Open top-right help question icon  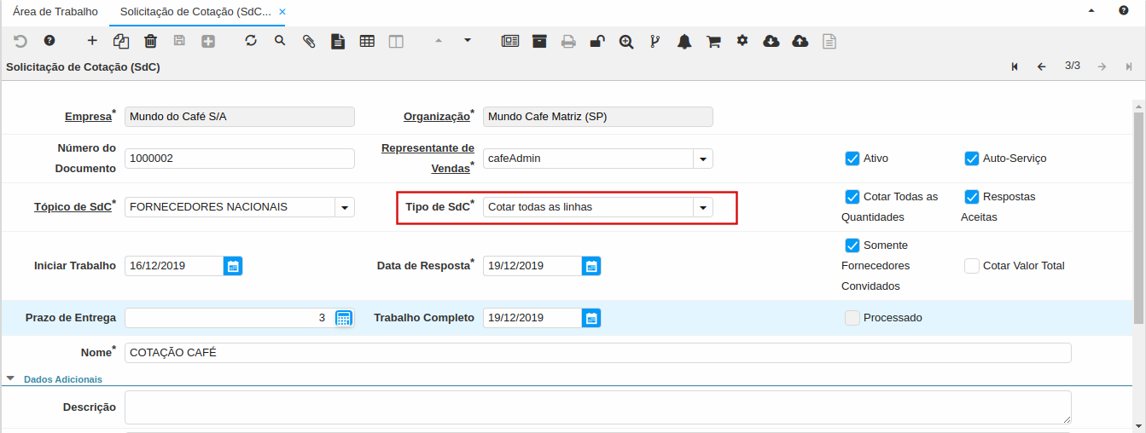[x=1123, y=11]
